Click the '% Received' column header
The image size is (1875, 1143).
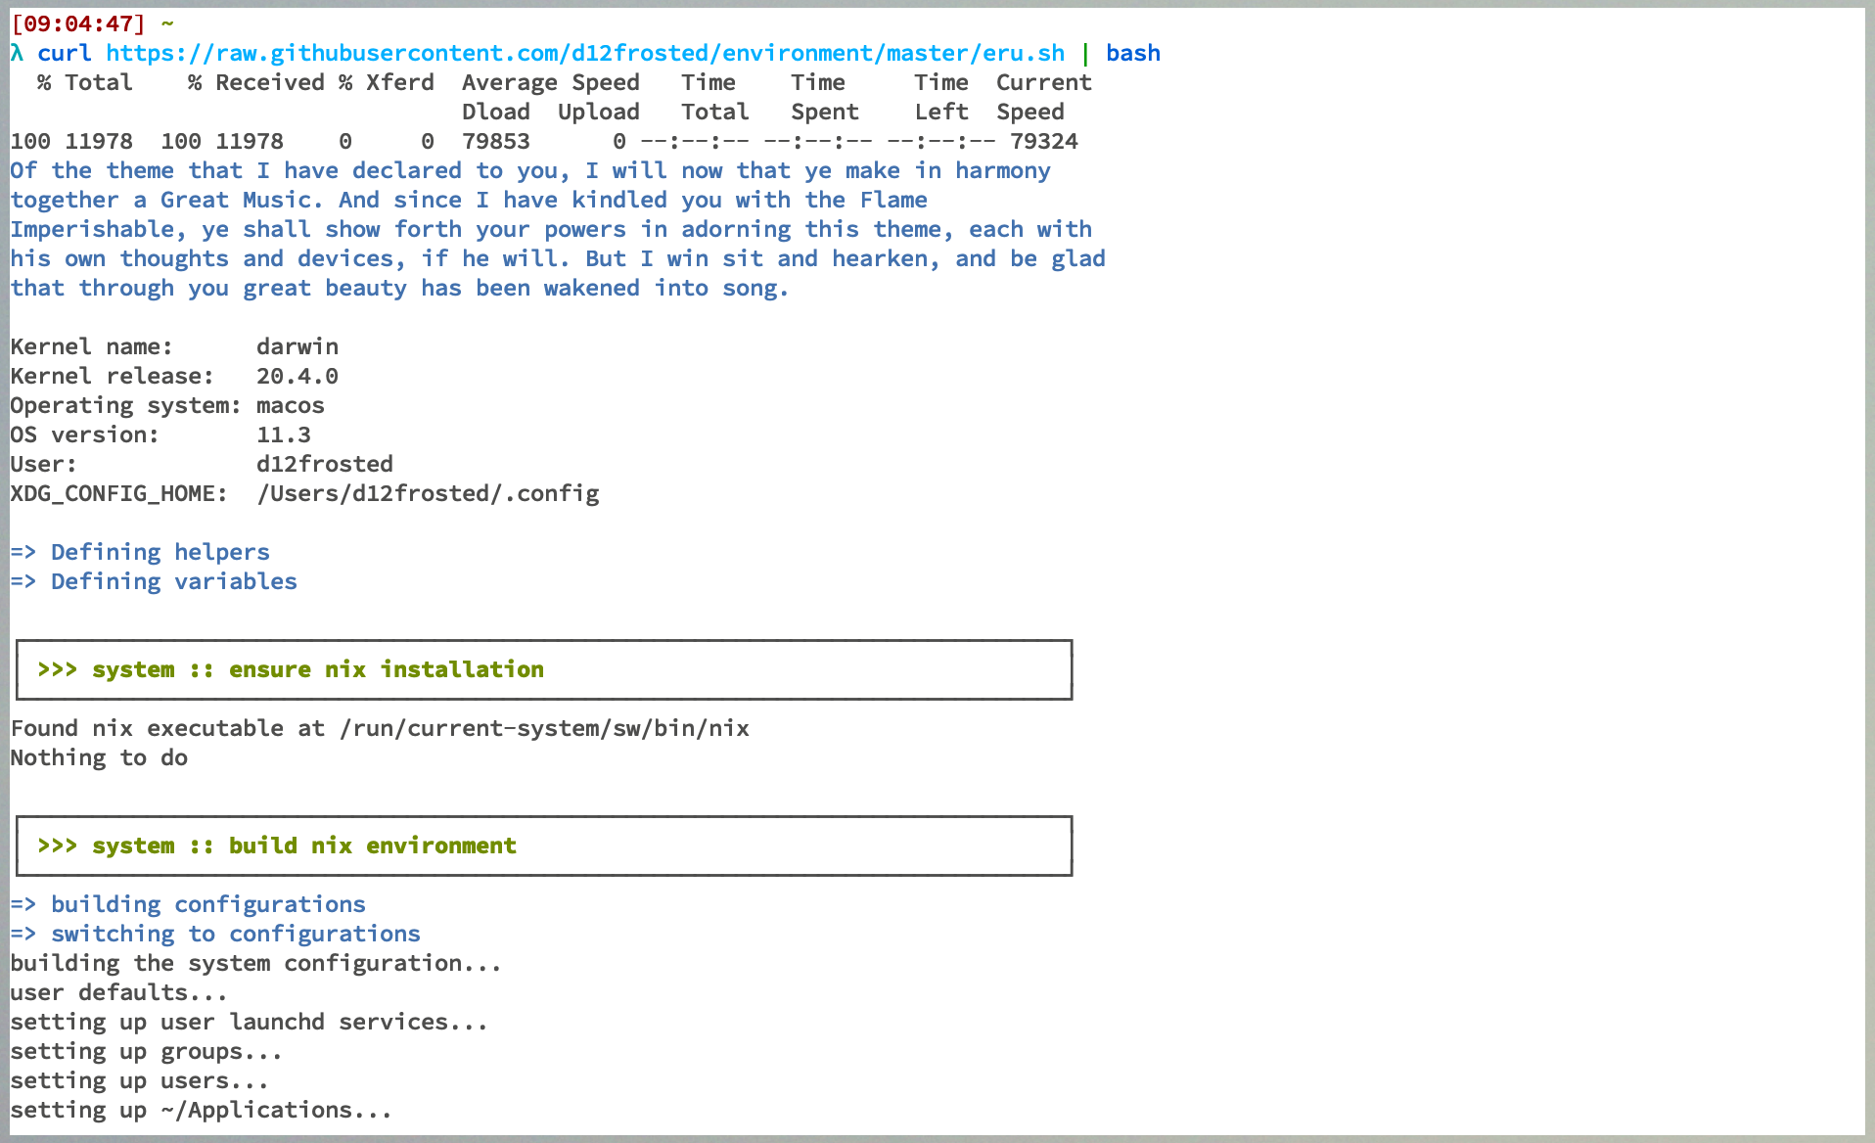point(256,83)
